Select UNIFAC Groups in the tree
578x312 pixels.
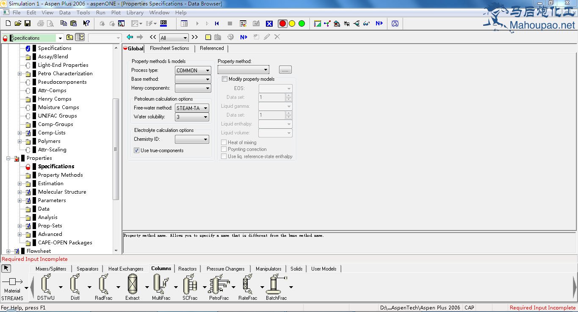(58, 116)
